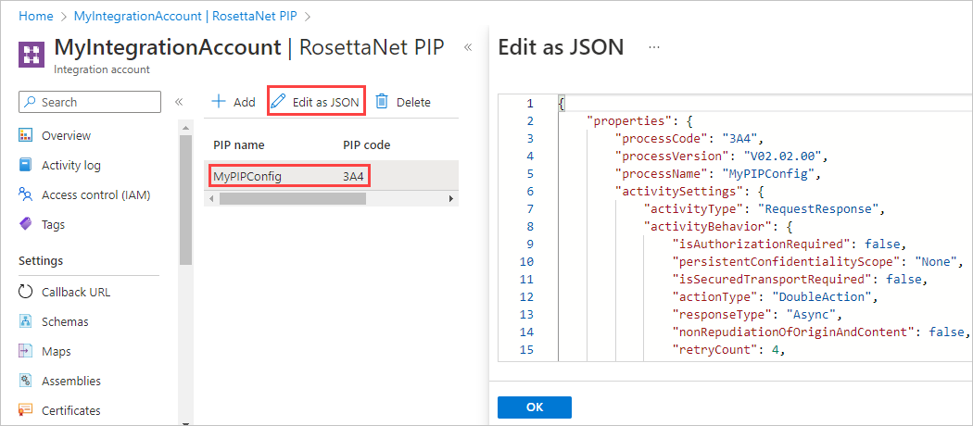973x426 pixels.
Task: Click the Tags icon
Action: tap(25, 225)
